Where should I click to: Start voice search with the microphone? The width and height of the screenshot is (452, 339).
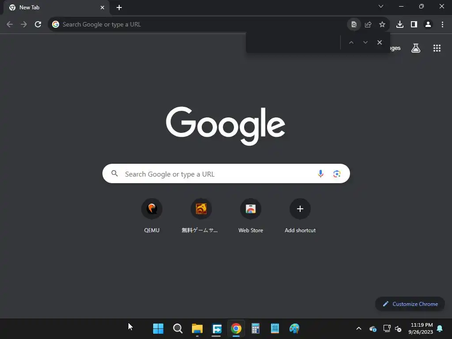click(320, 173)
